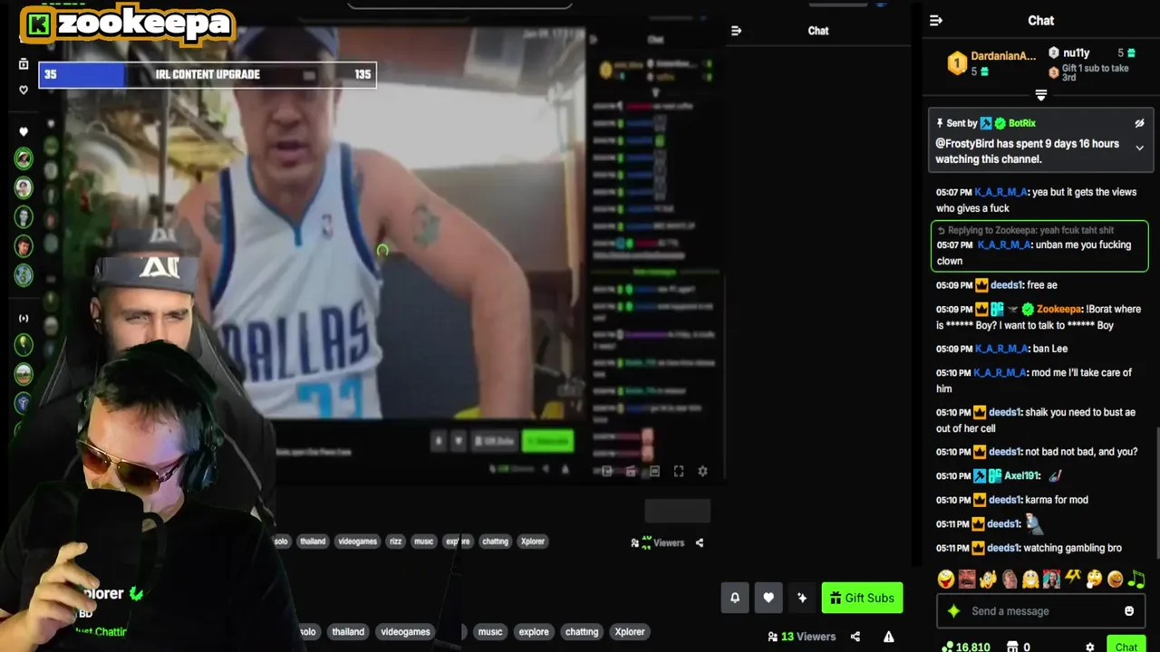Insert the woman on teal background emote

click(1051, 579)
